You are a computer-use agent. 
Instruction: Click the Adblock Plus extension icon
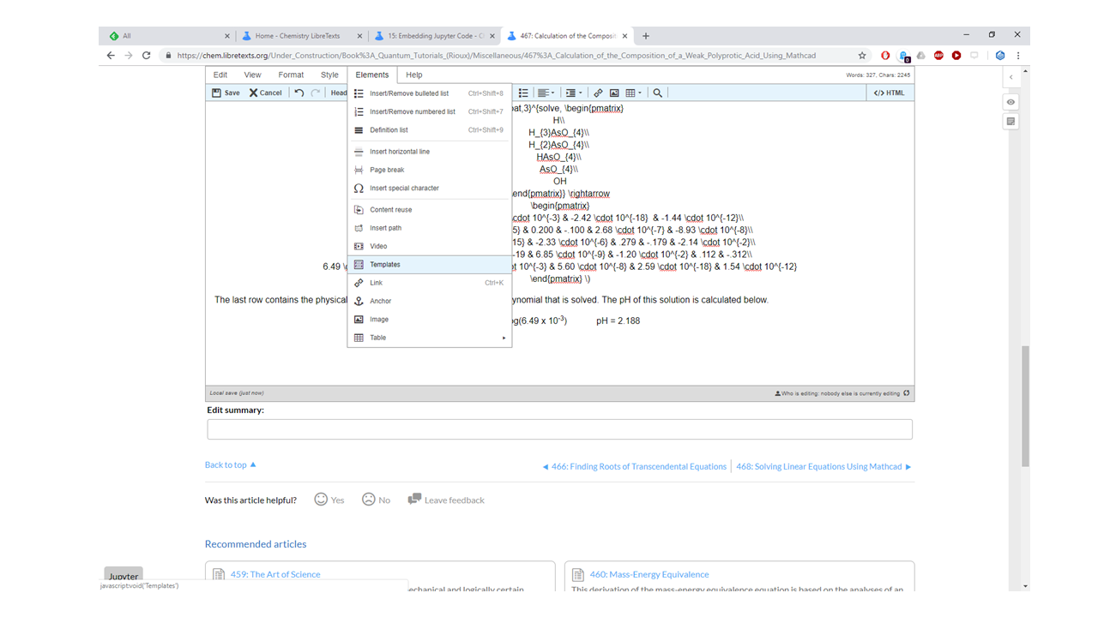coord(938,56)
